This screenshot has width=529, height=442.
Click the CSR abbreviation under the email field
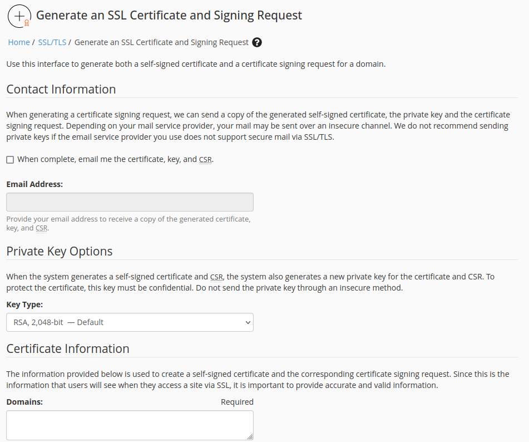point(42,228)
